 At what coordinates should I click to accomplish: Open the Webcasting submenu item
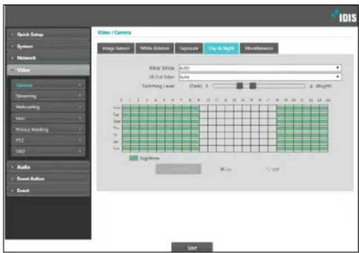click(x=49, y=107)
